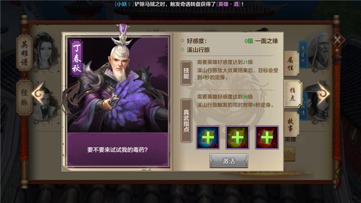This screenshot has width=361, height=203.
Task: Go to next hero with right arrow
Action: click(323, 93)
